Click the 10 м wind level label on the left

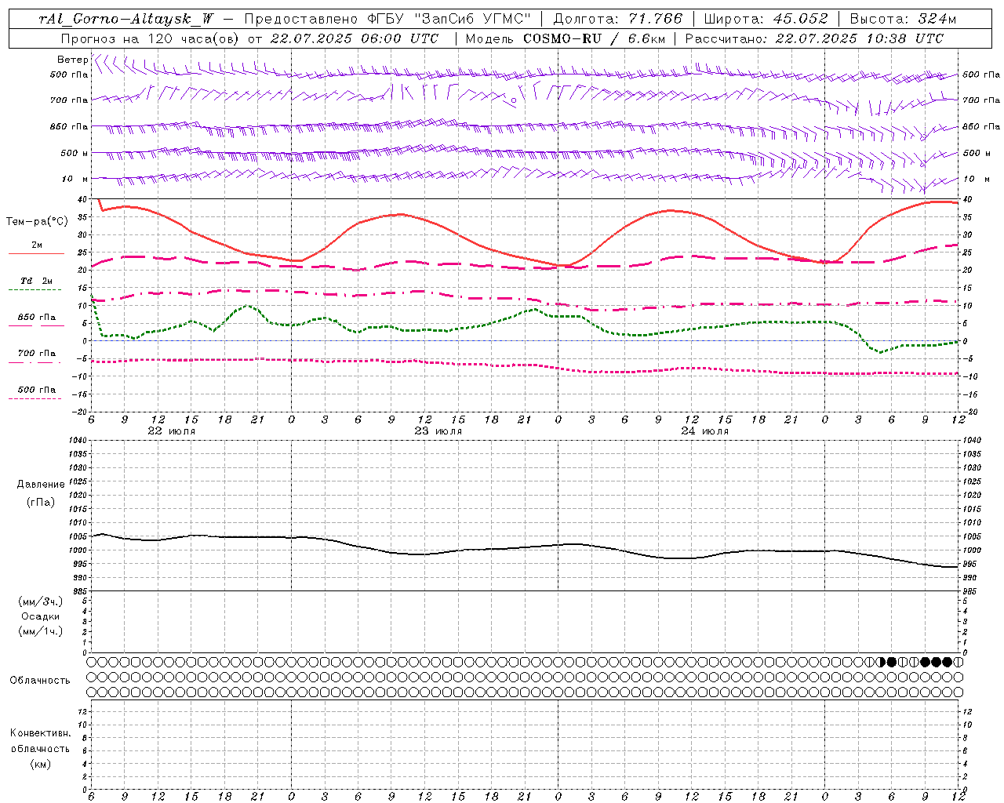pyautogui.click(x=75, y=179)
